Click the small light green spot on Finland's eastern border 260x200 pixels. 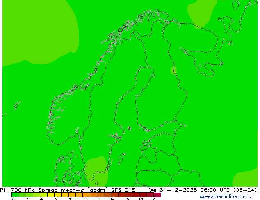click(173, 70)
